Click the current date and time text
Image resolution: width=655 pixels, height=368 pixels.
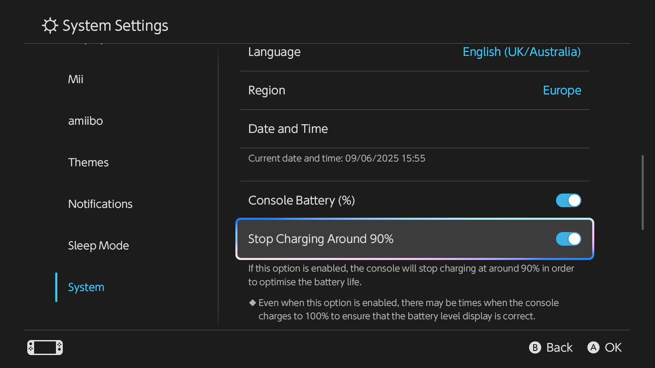[337, 158]
